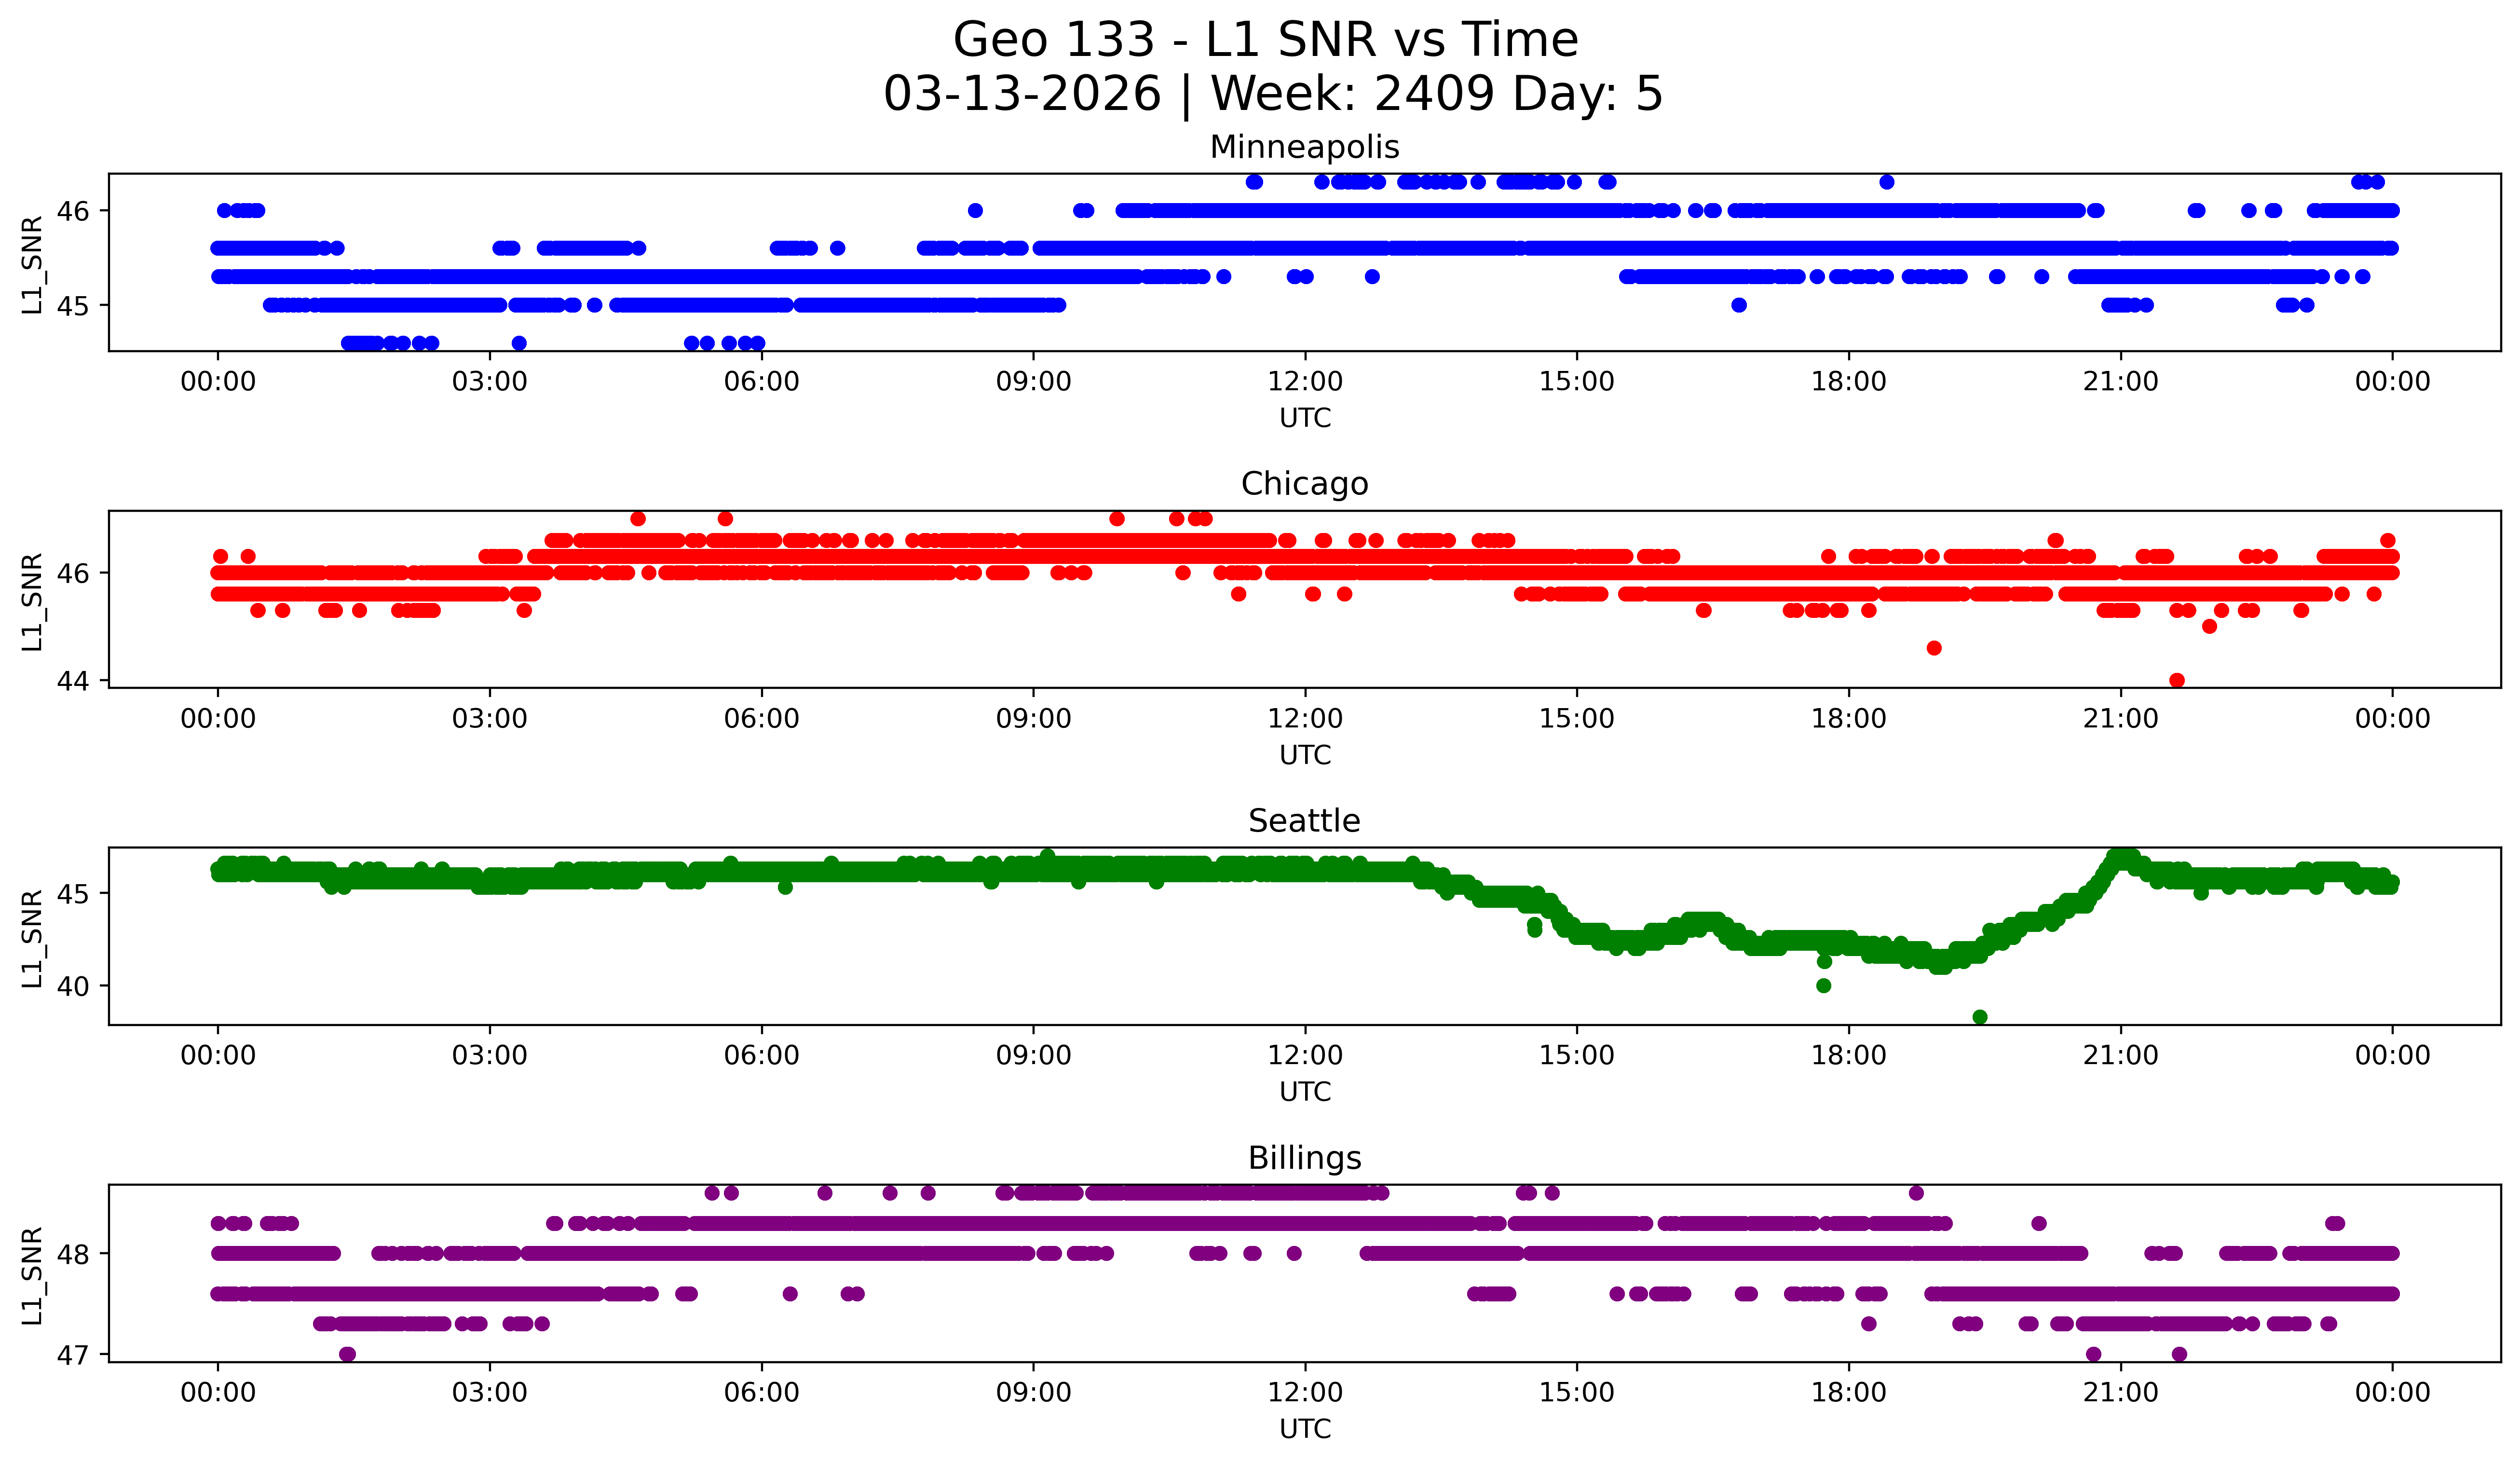Click the 06:00 tick label under Billings plot
Viewport: 2520px width, 1463px height.
pyautogui.click(x=761, y=1393)
